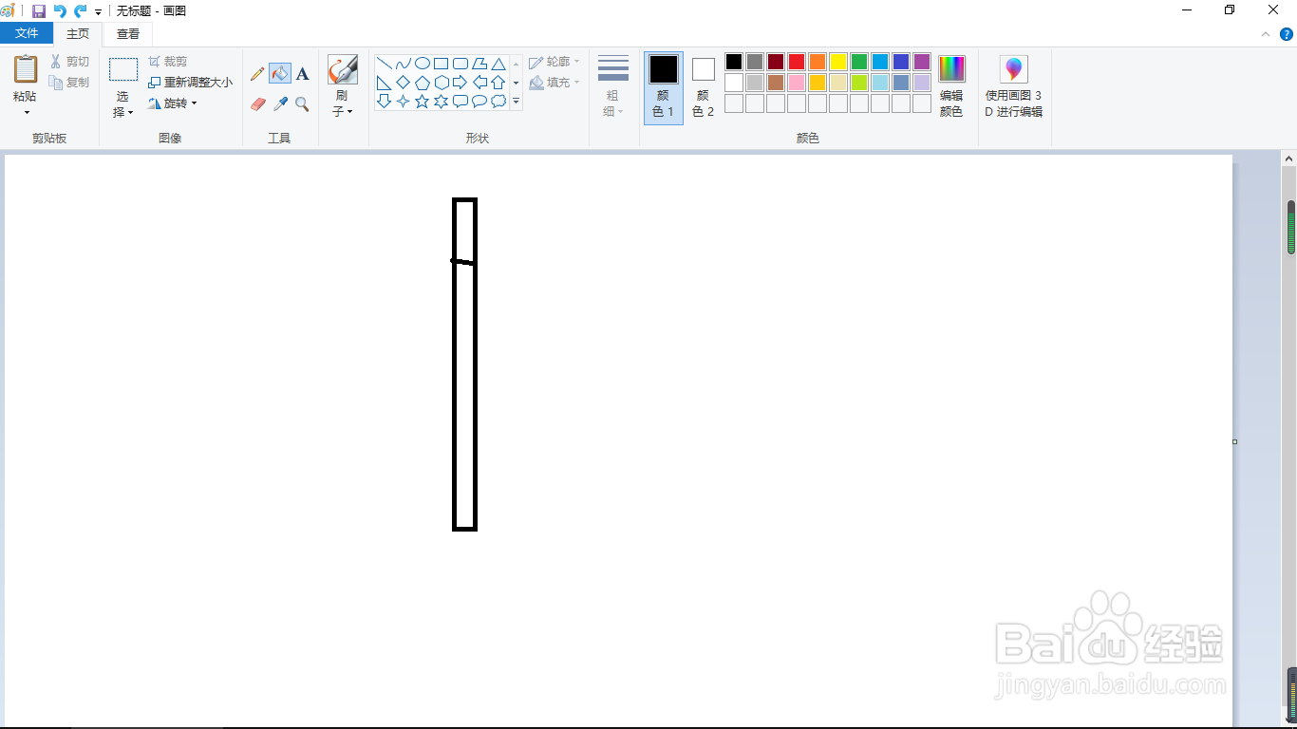The image size is (1297, 729).
Task: Pick the purple color swatch
Action: pos(922,62)
